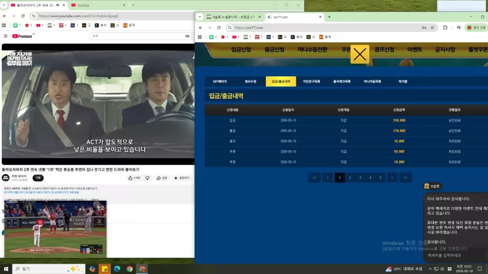Go back in the YouTube browser window
Screen dimensions: 488x274
[5, 16]
